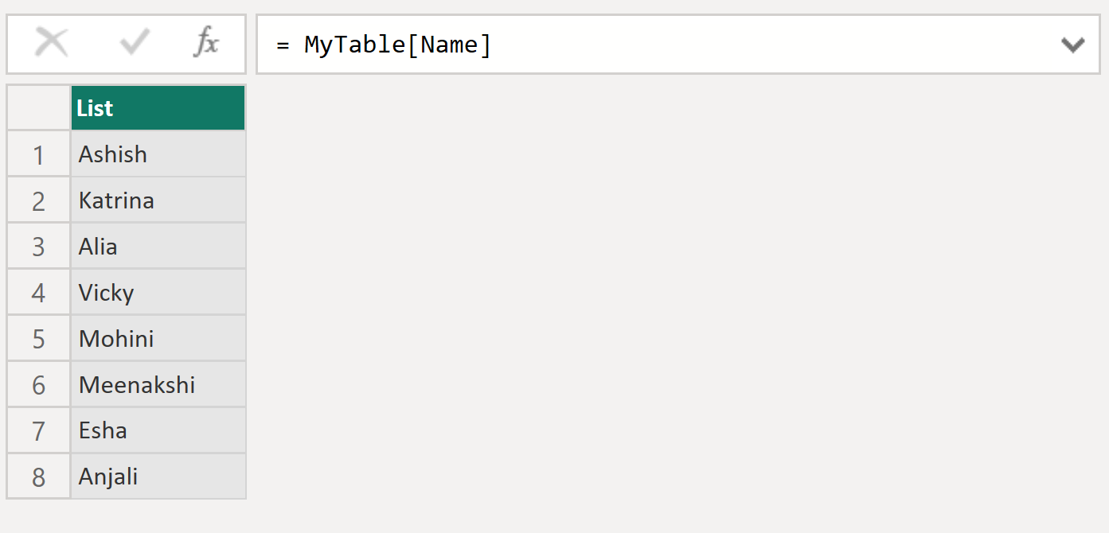Click the fx insert step icon
The width and height of the screenshot is (1109, 533).
click(206, 45)
